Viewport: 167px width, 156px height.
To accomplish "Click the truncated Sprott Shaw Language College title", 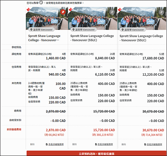I will coord(44,38).
